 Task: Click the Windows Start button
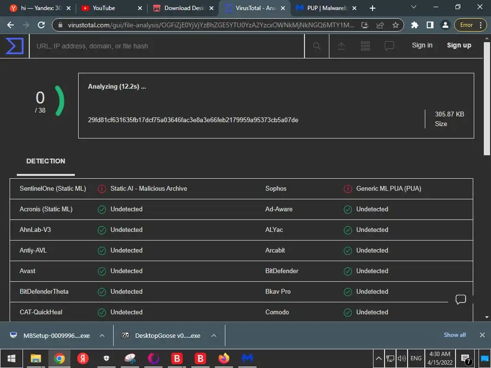(12, 358)
